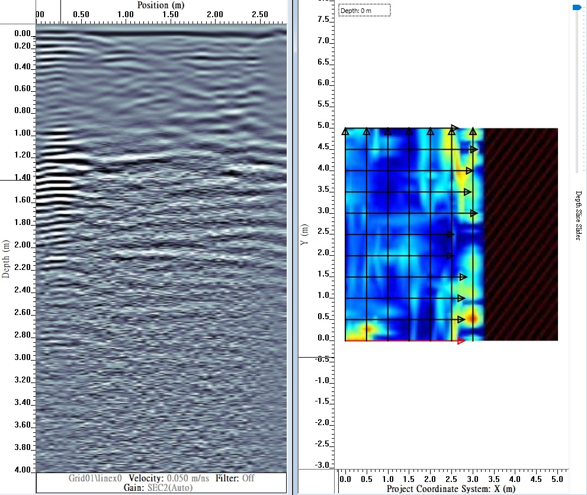Image resolution: width=587 pixels, height=495 pixels.
Task: Select the arrowhead ending the Y=2.5 line
Action: tap(451, 235)
